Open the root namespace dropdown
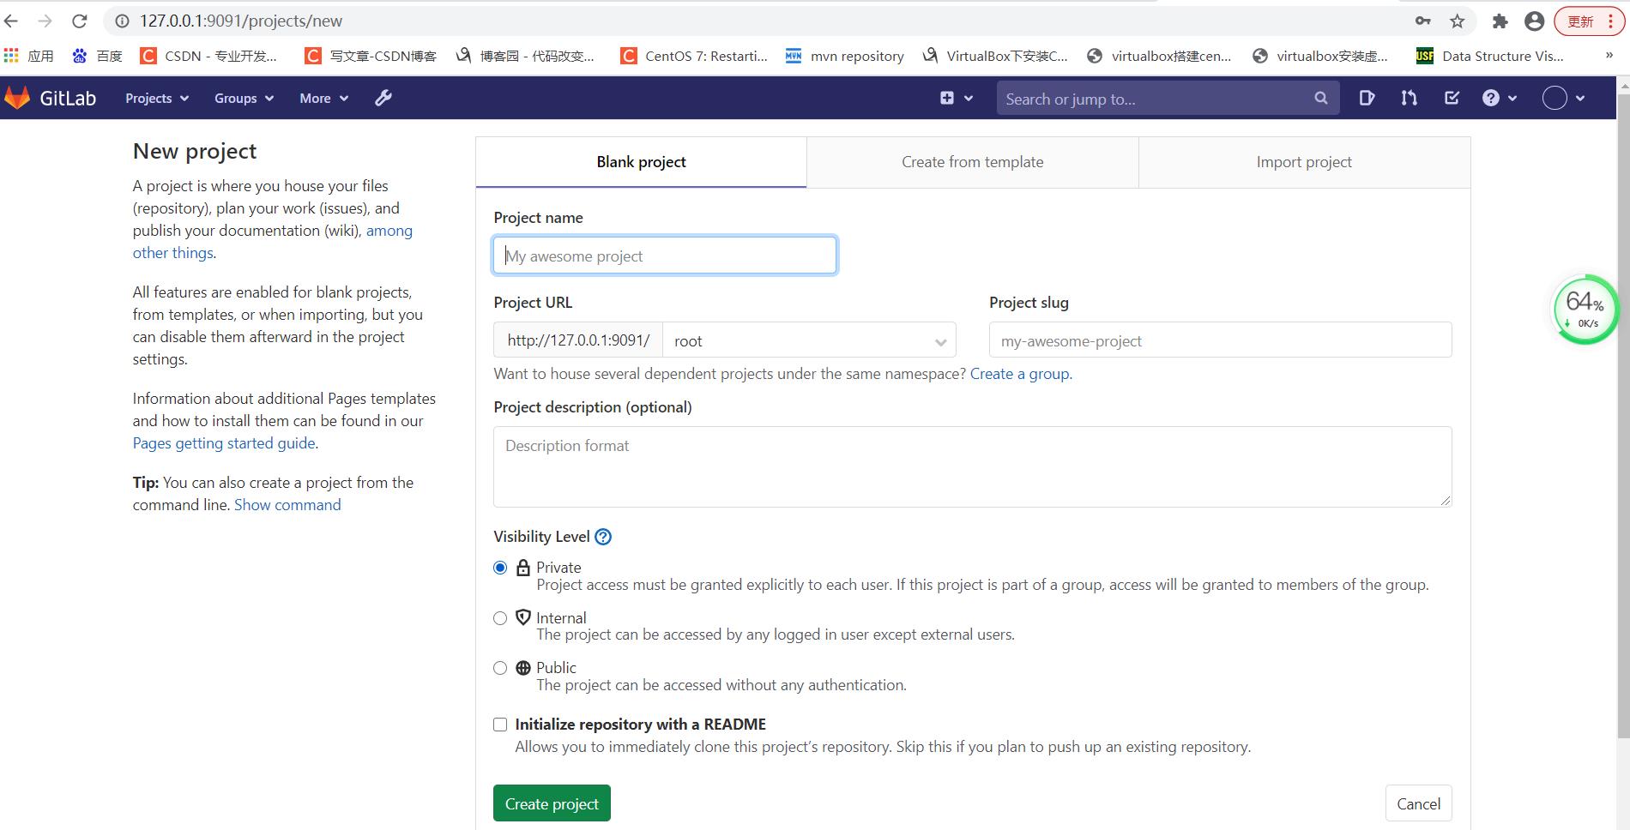 click(x=809, y=340)
